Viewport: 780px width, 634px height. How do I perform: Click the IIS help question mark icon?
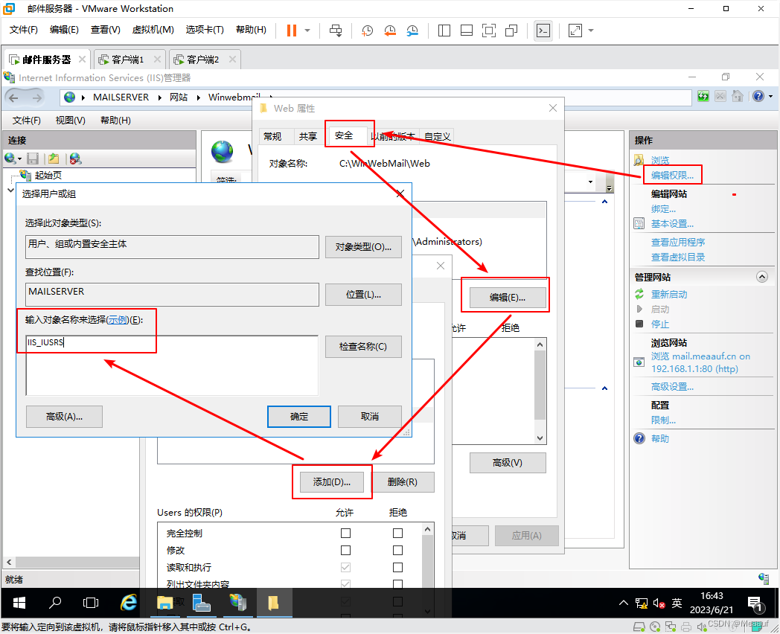(758, 96)
